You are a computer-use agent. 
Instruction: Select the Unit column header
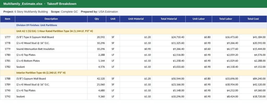pos(113,19)
